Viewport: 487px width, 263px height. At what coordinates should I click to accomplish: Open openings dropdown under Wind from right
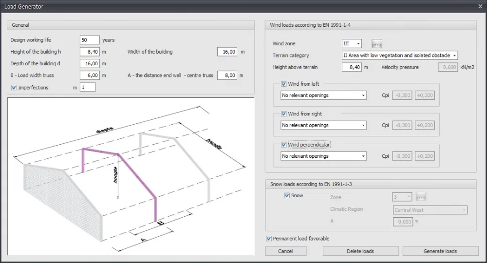[x=324, y=125]
